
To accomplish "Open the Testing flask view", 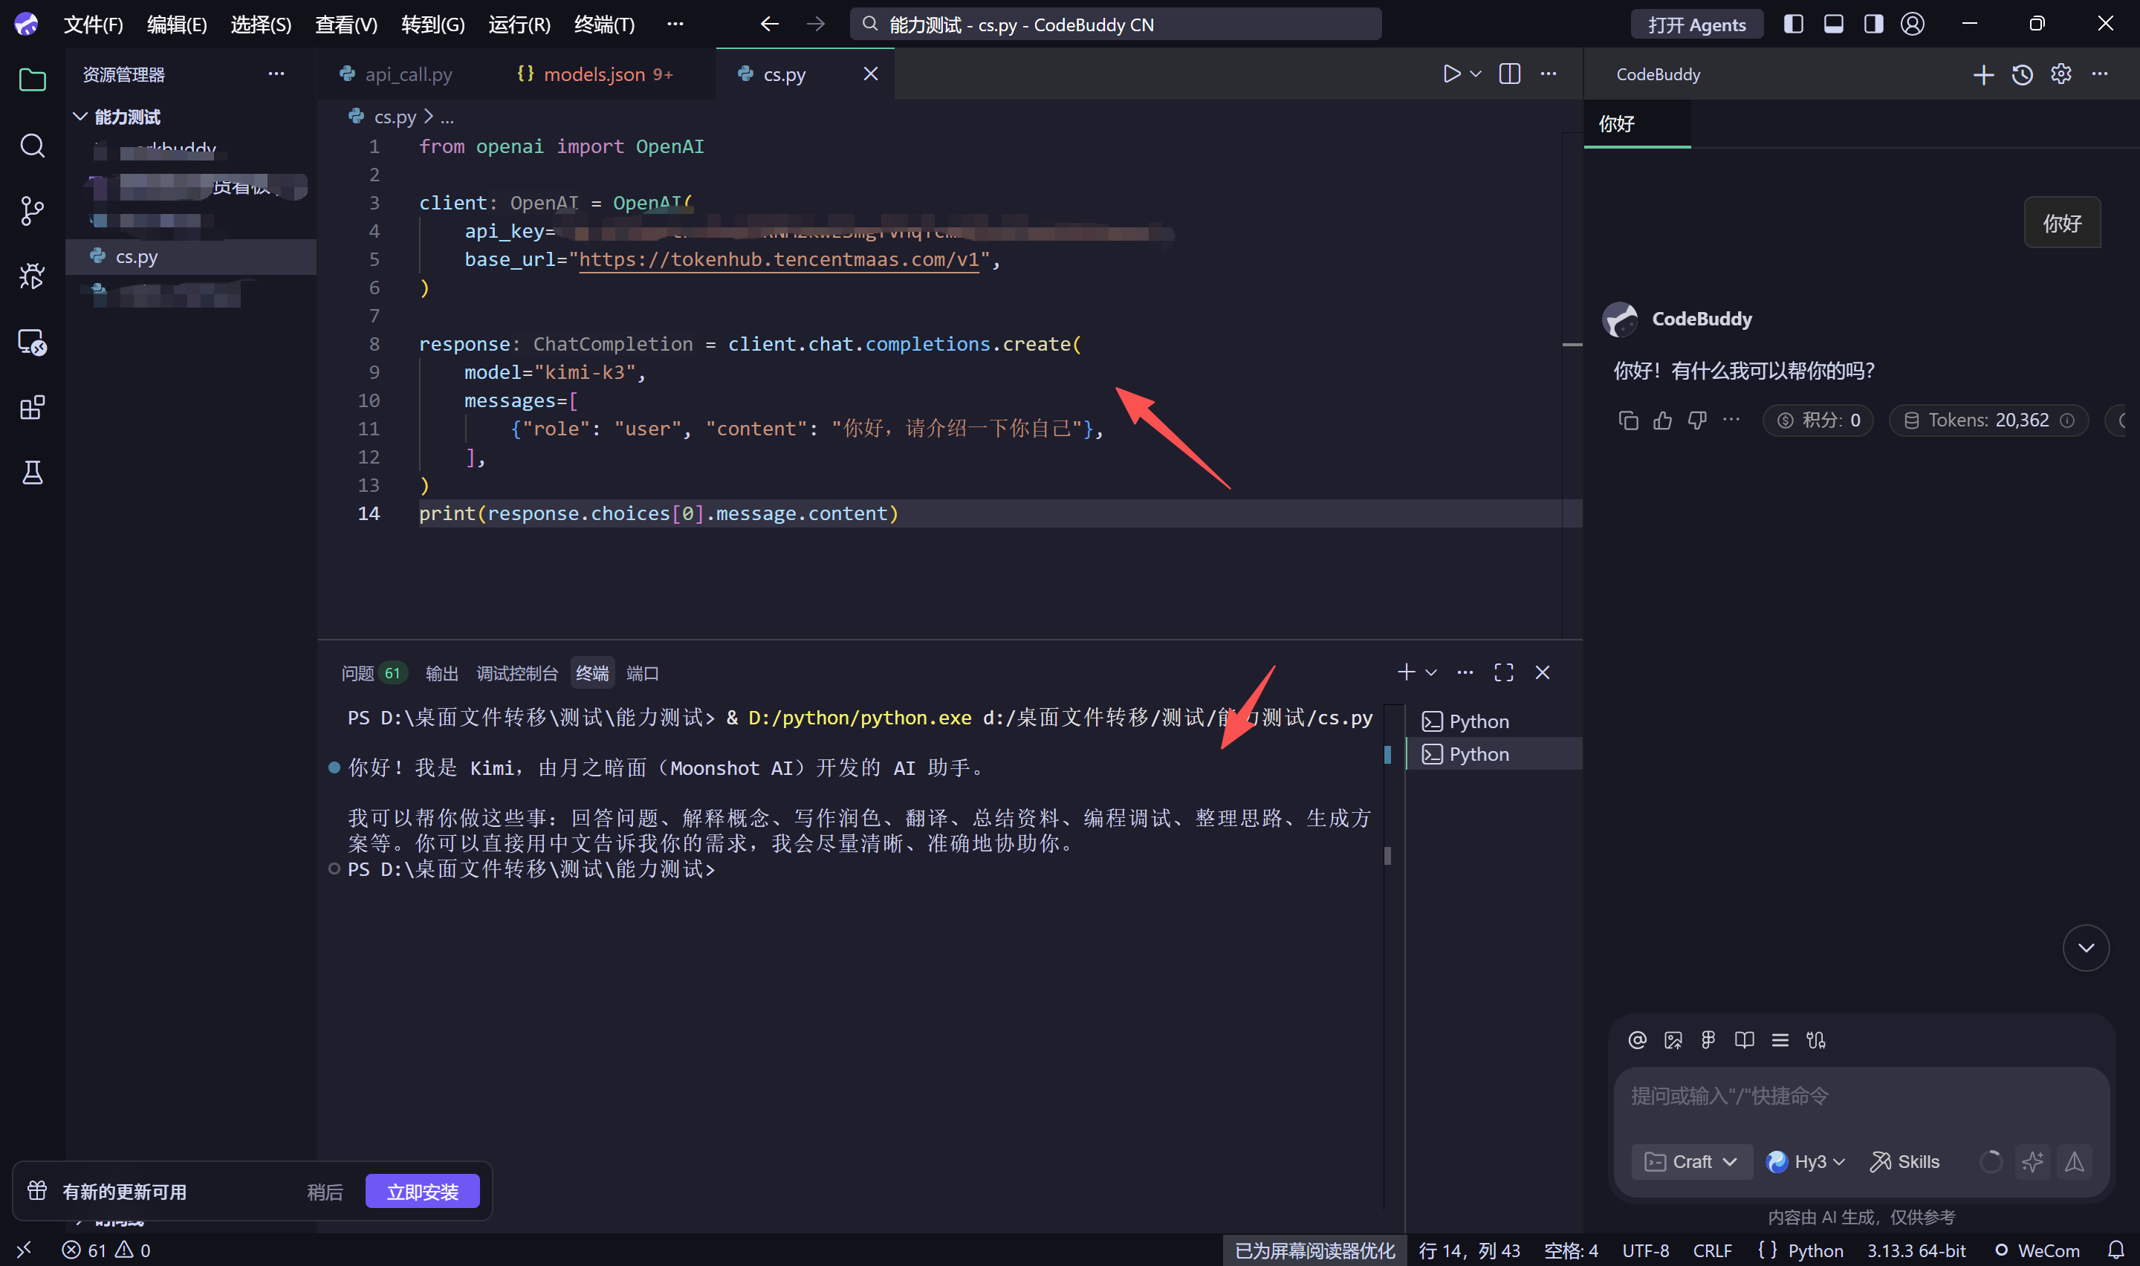I will (33, 472).
